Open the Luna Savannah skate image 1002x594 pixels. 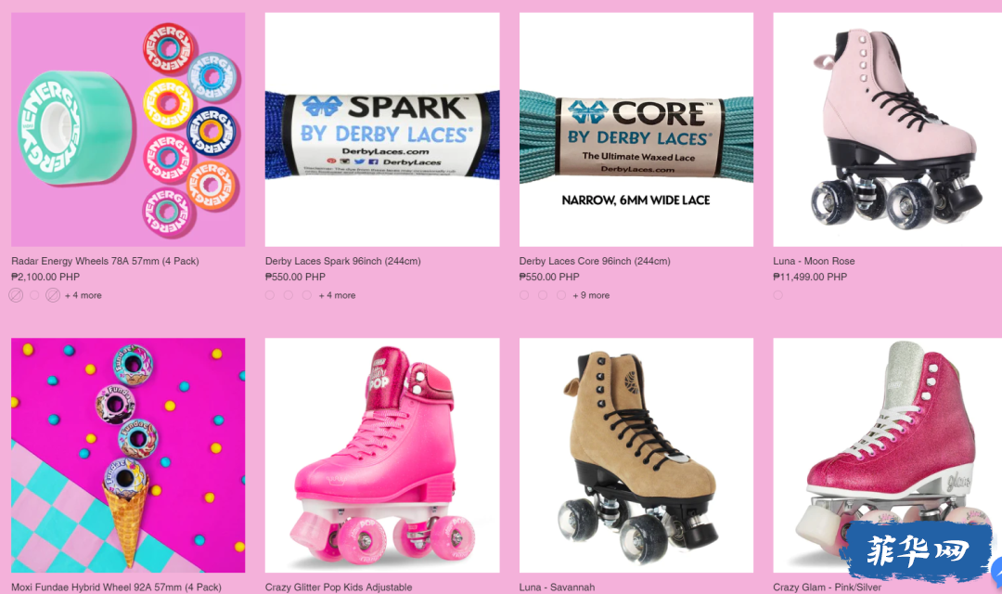tap(636, 456)
